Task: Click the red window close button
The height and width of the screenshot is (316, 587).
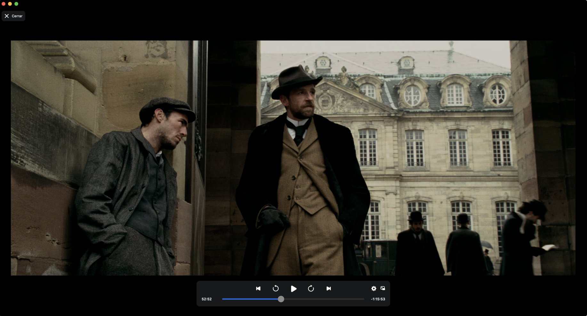Action: click(x=4, y=4)
